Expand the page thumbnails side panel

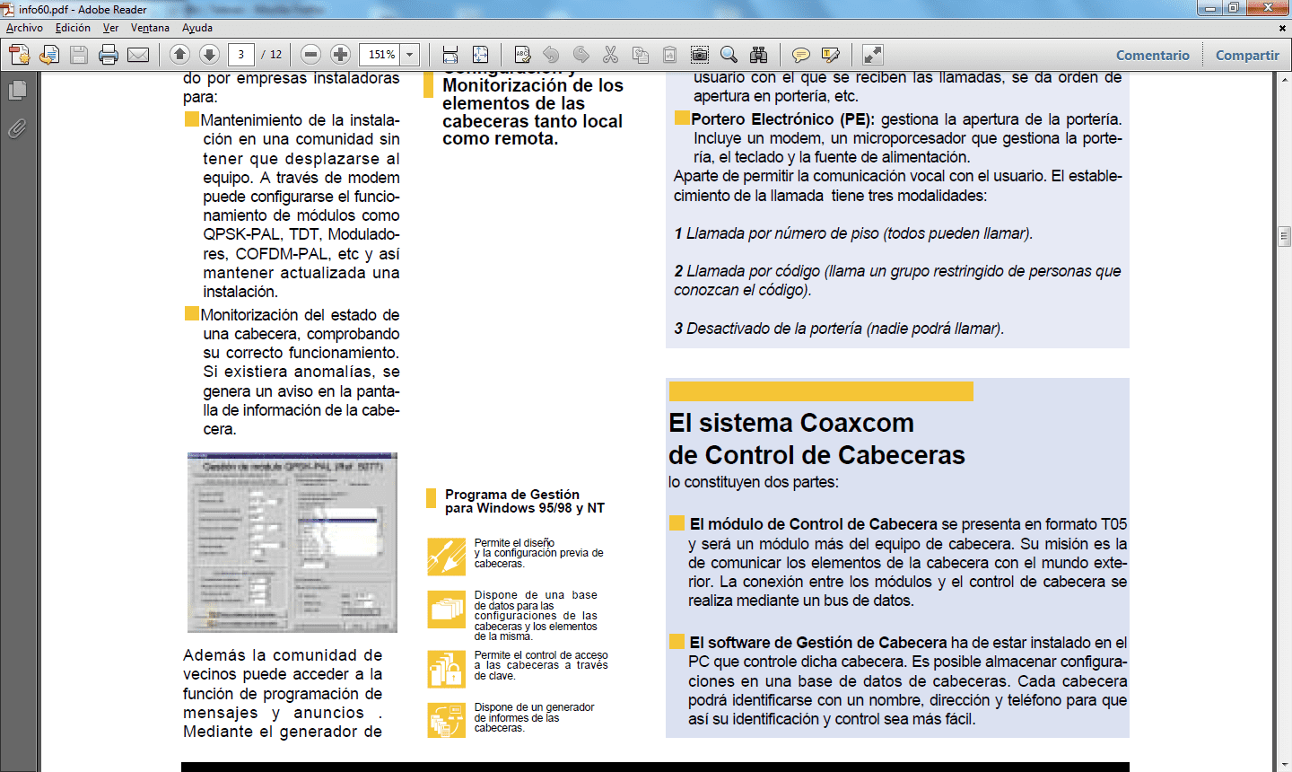(17, 91)
